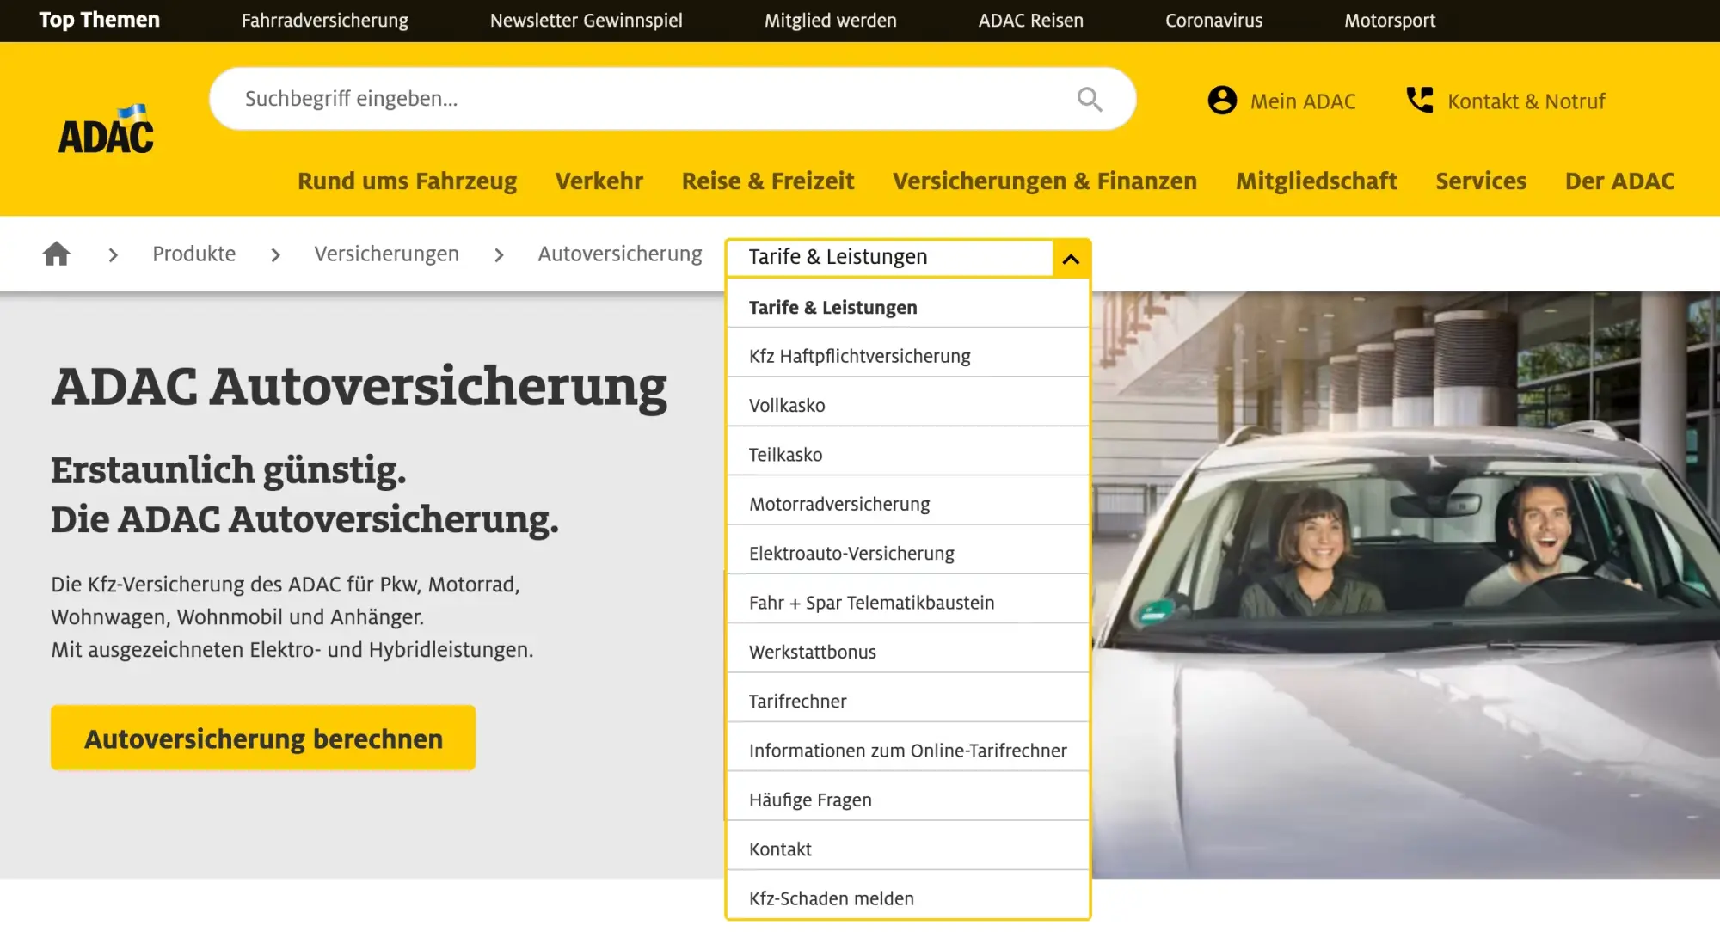Click the ADAC logo
The height and width of the screenshot is (950, 1720).
pos(106,131)
